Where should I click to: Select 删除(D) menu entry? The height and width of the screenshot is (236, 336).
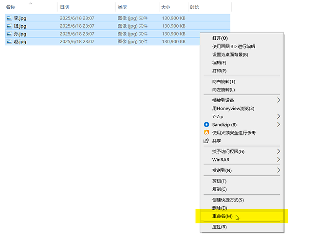coord(220,208)
